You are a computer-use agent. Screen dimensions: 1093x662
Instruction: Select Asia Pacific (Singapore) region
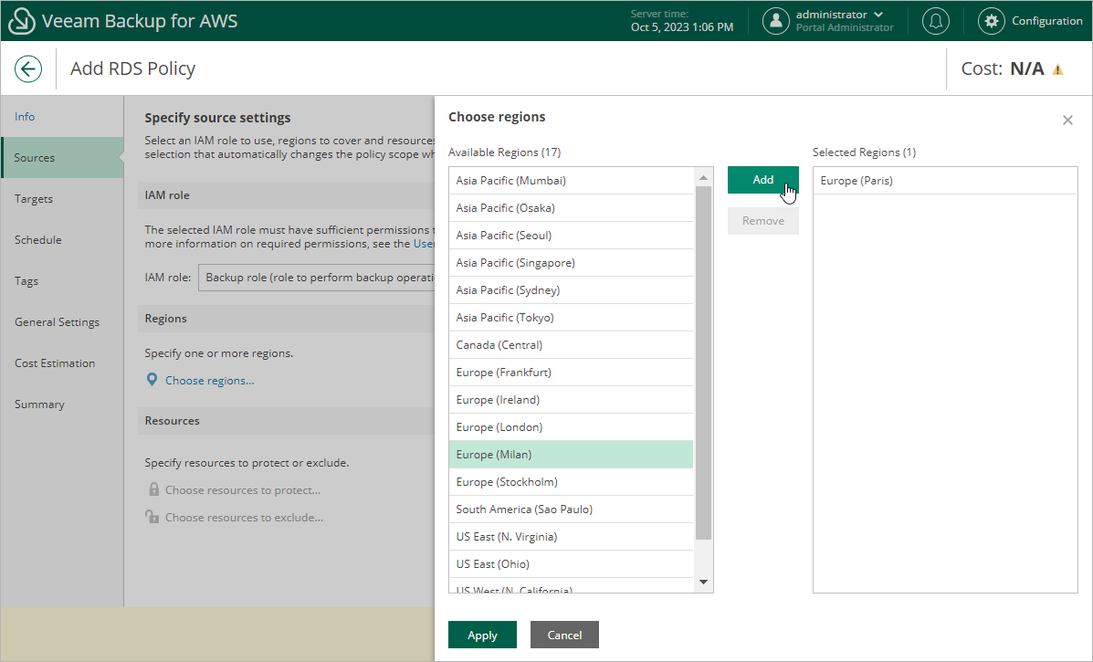(x=571, y=263)
